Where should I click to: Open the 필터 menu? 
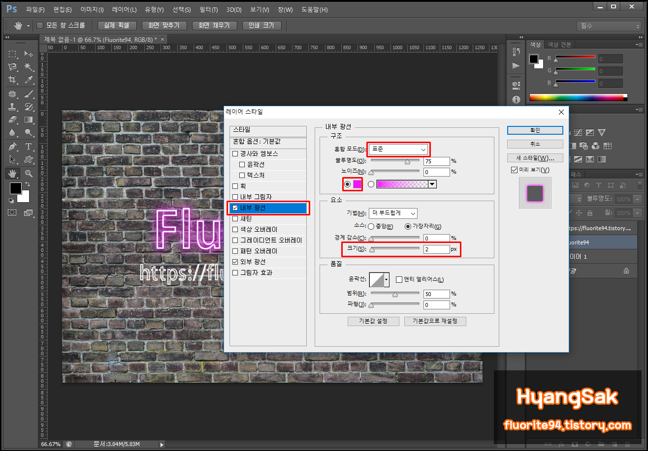pos(209,10)
